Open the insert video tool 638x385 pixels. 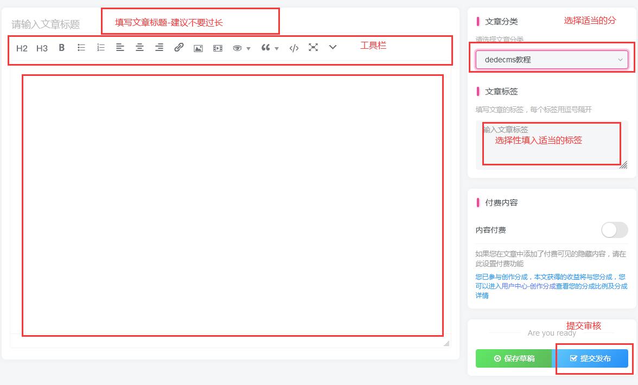tap(217, 48)
